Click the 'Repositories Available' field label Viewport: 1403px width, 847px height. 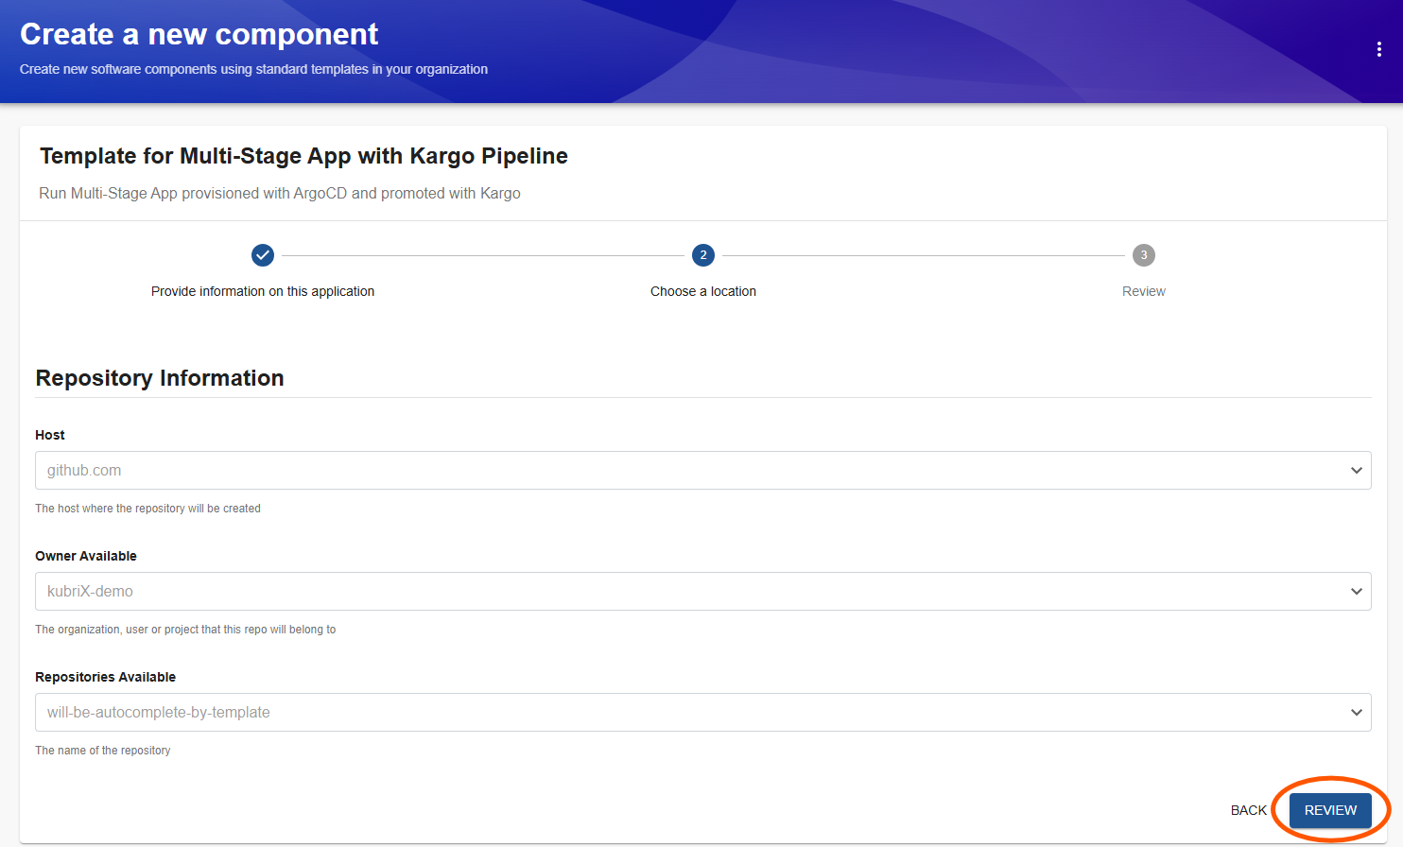pos(106,677)
